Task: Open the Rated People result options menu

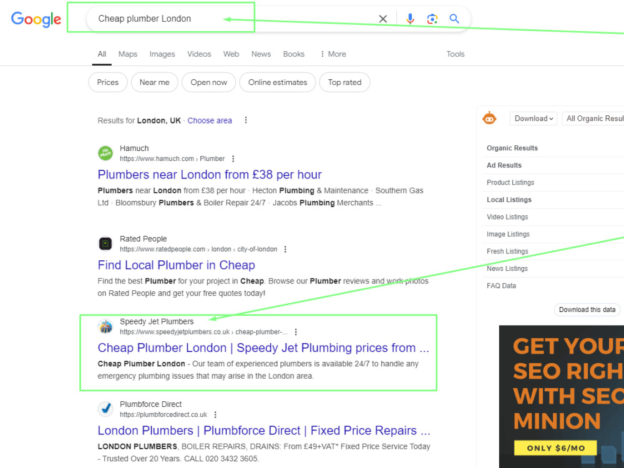Action: tap(285, 250)
